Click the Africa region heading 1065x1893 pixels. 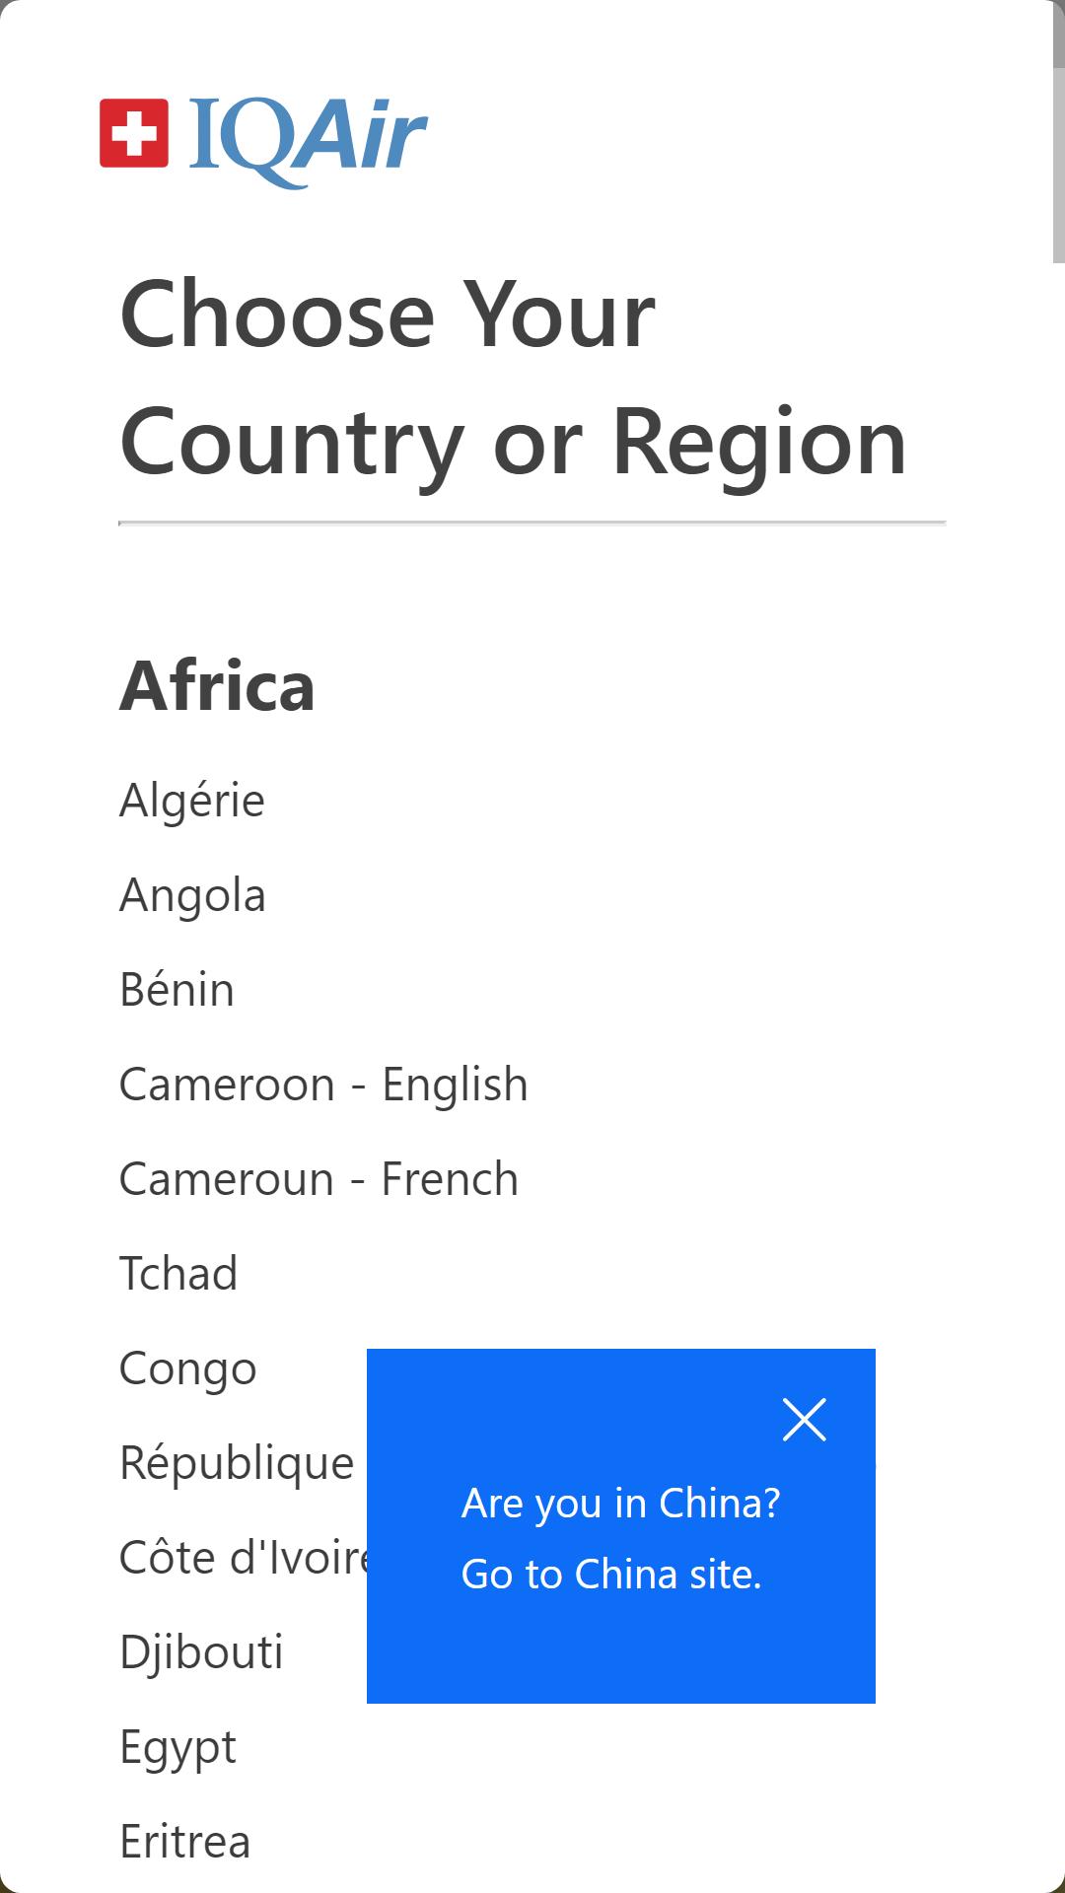coord(217,685)
